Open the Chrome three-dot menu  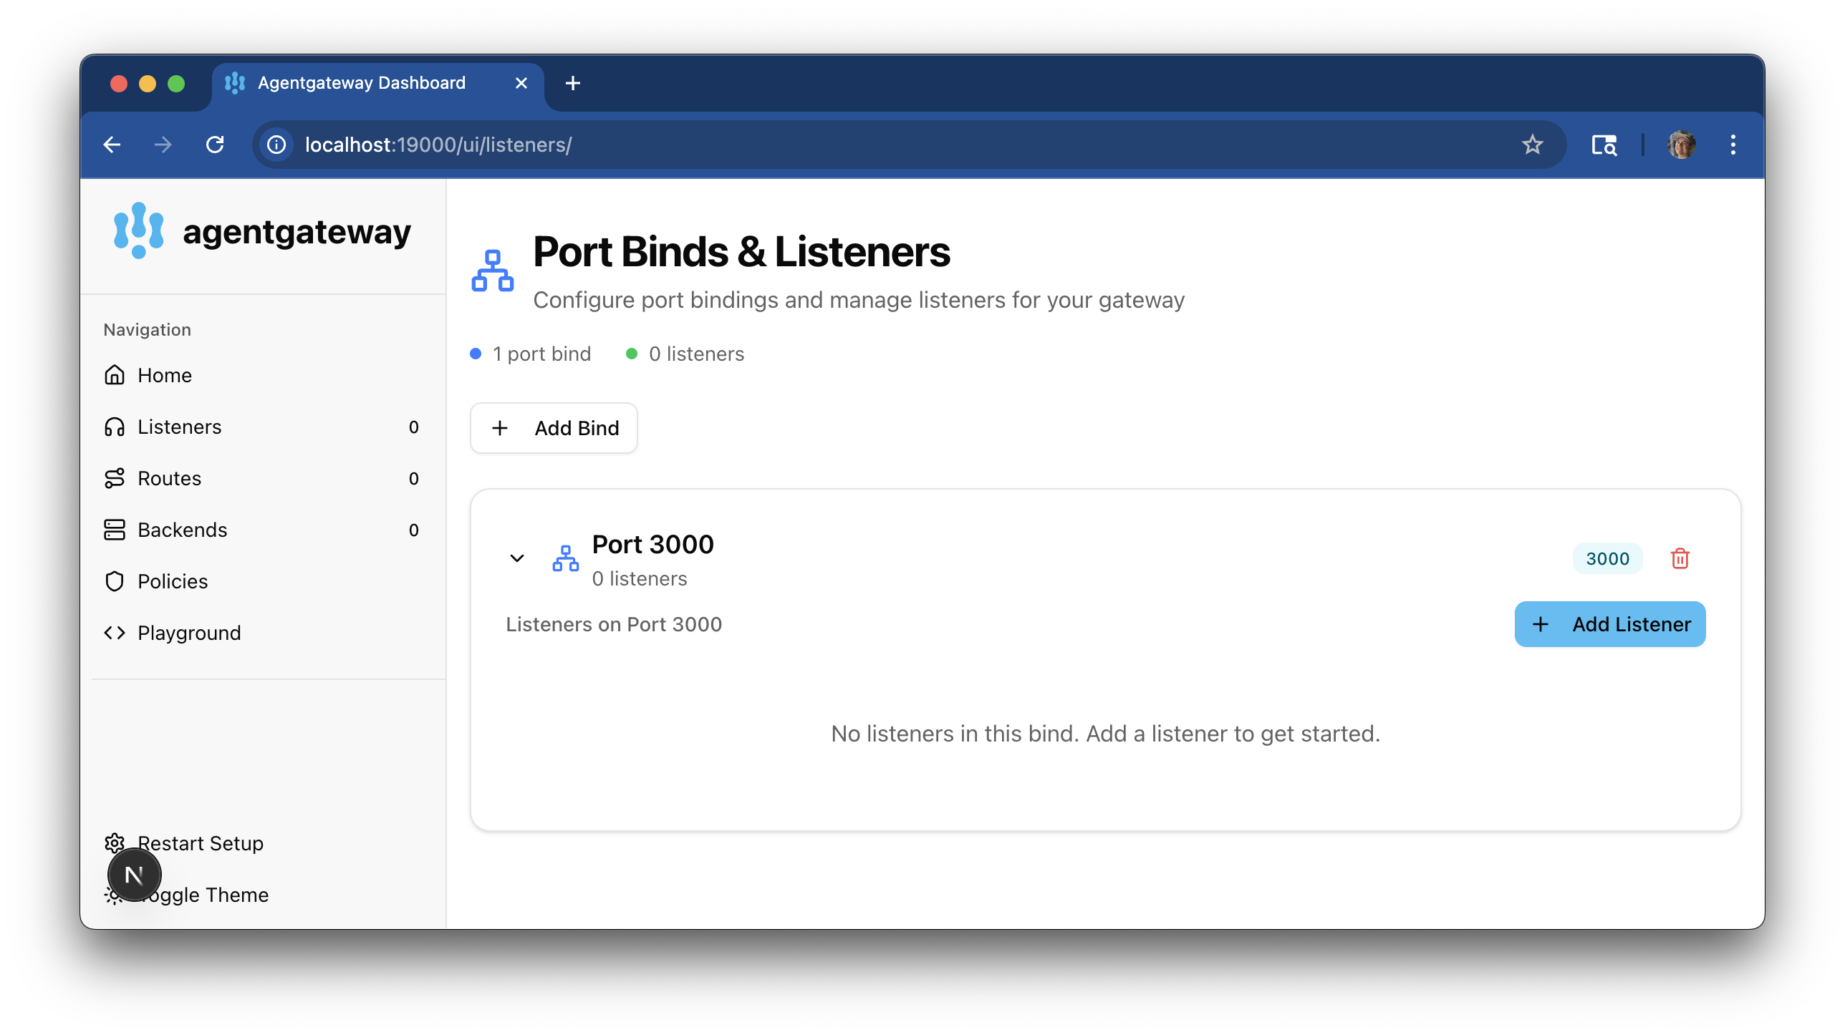click(x=1733, y=145)
